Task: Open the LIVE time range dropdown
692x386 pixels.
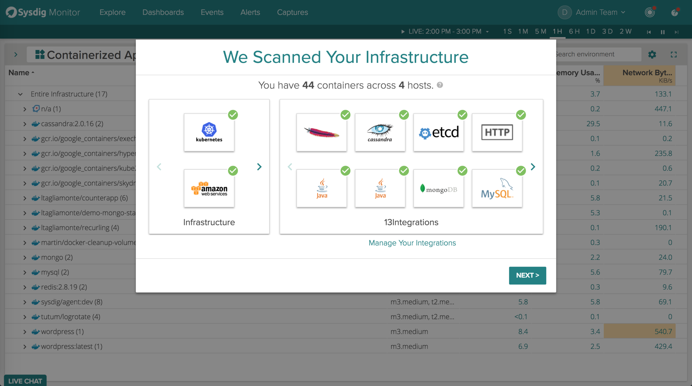Action: (x=448, y=32)
